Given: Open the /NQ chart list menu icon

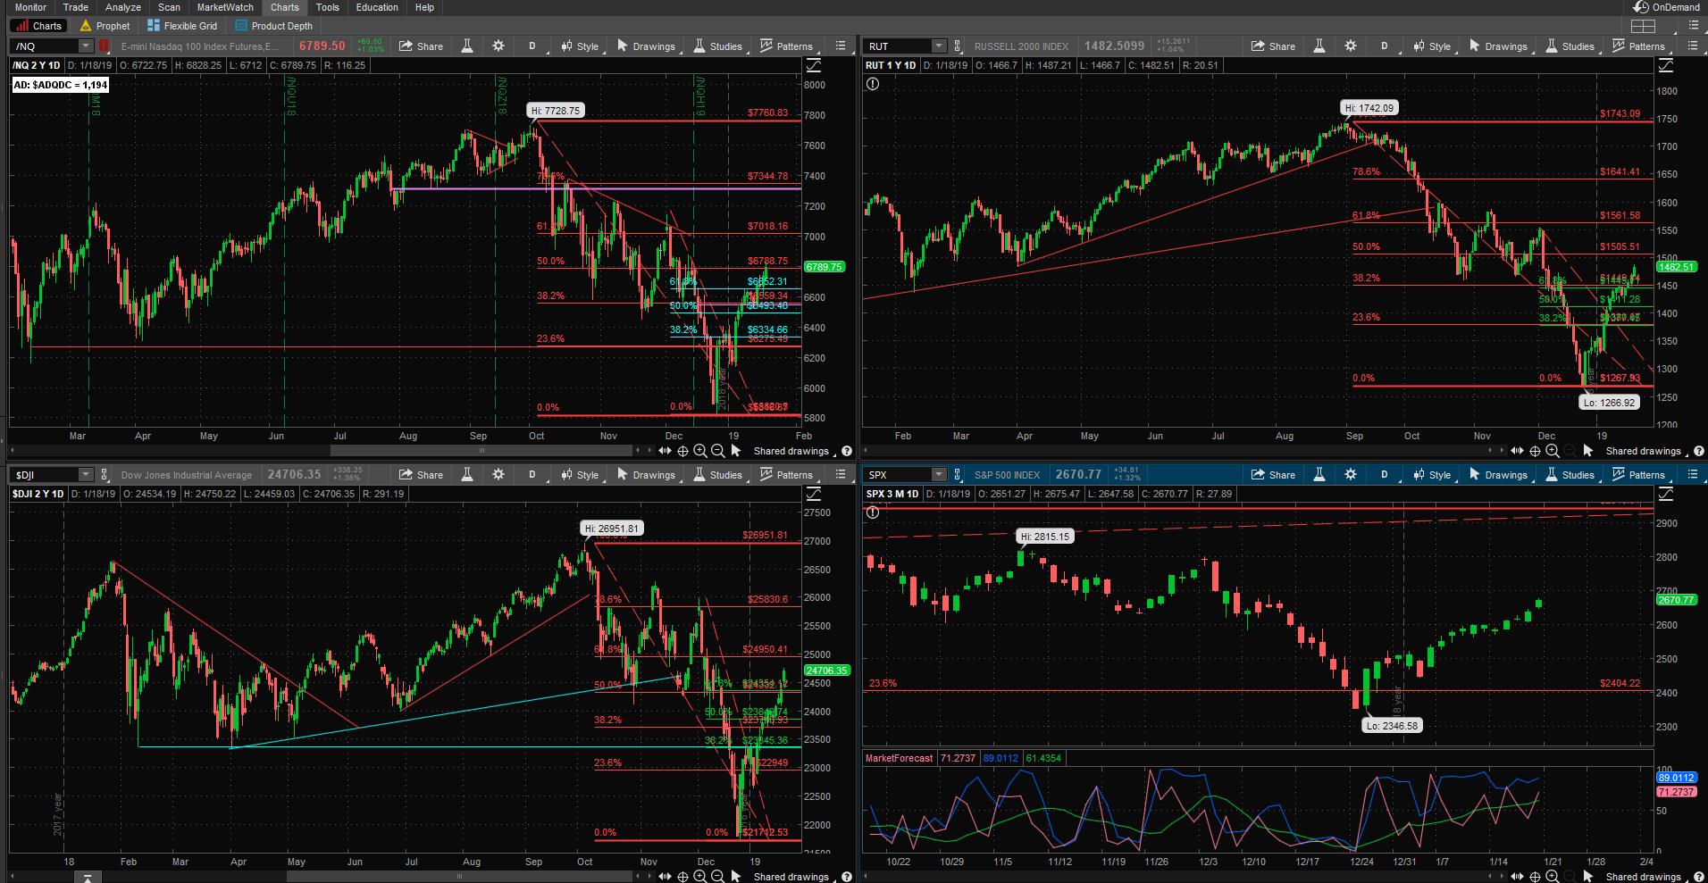Looking at the screenshot, I should pyautogui.click(x=841, y=46).
